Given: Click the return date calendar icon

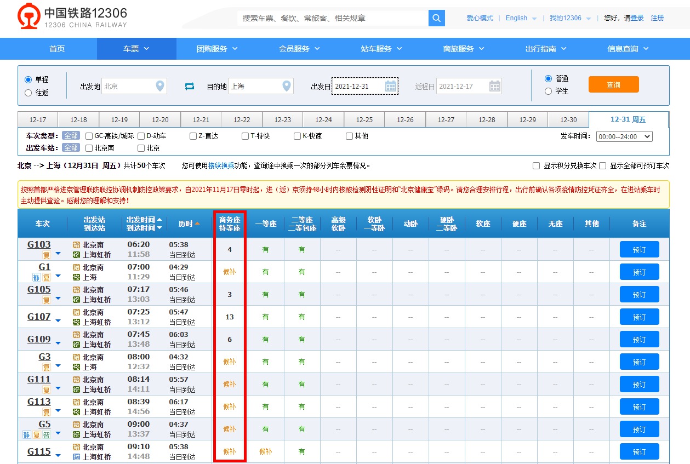Looking at the screenshot, I should point(494,86).
